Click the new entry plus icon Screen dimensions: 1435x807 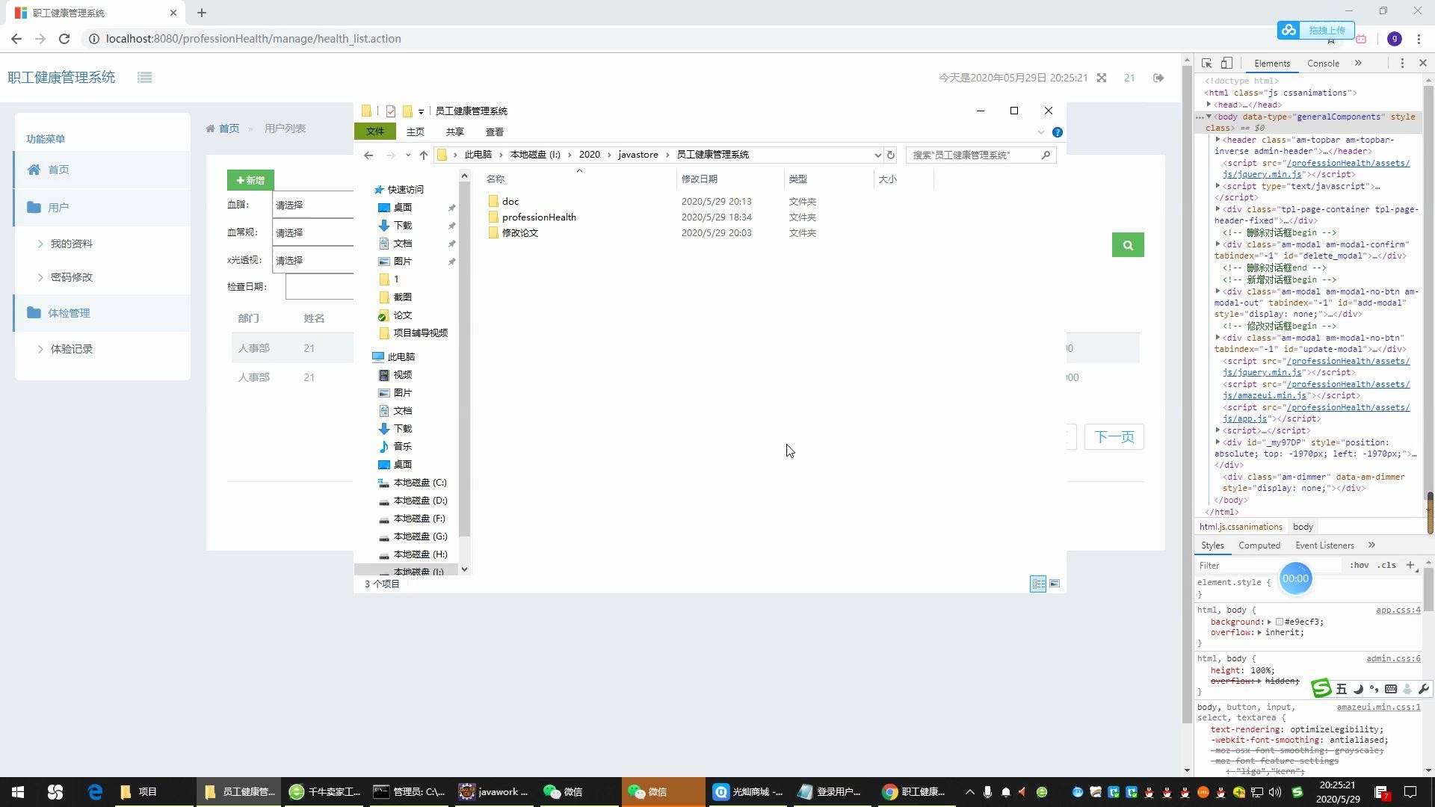point(238,180)
